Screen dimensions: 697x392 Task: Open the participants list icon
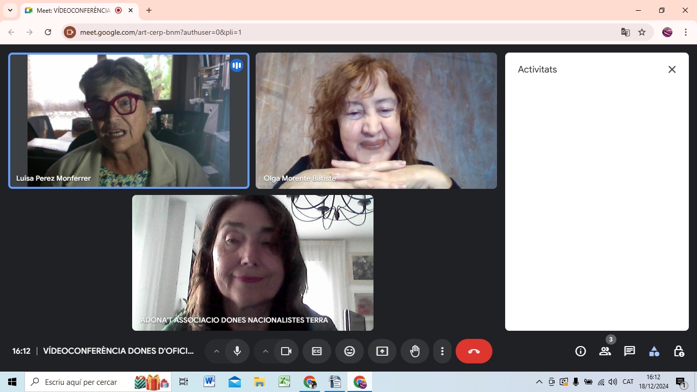pos(605,351)
